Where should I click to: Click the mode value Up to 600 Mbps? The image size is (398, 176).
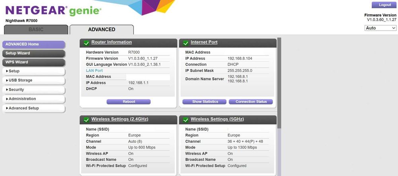(142, 147)
